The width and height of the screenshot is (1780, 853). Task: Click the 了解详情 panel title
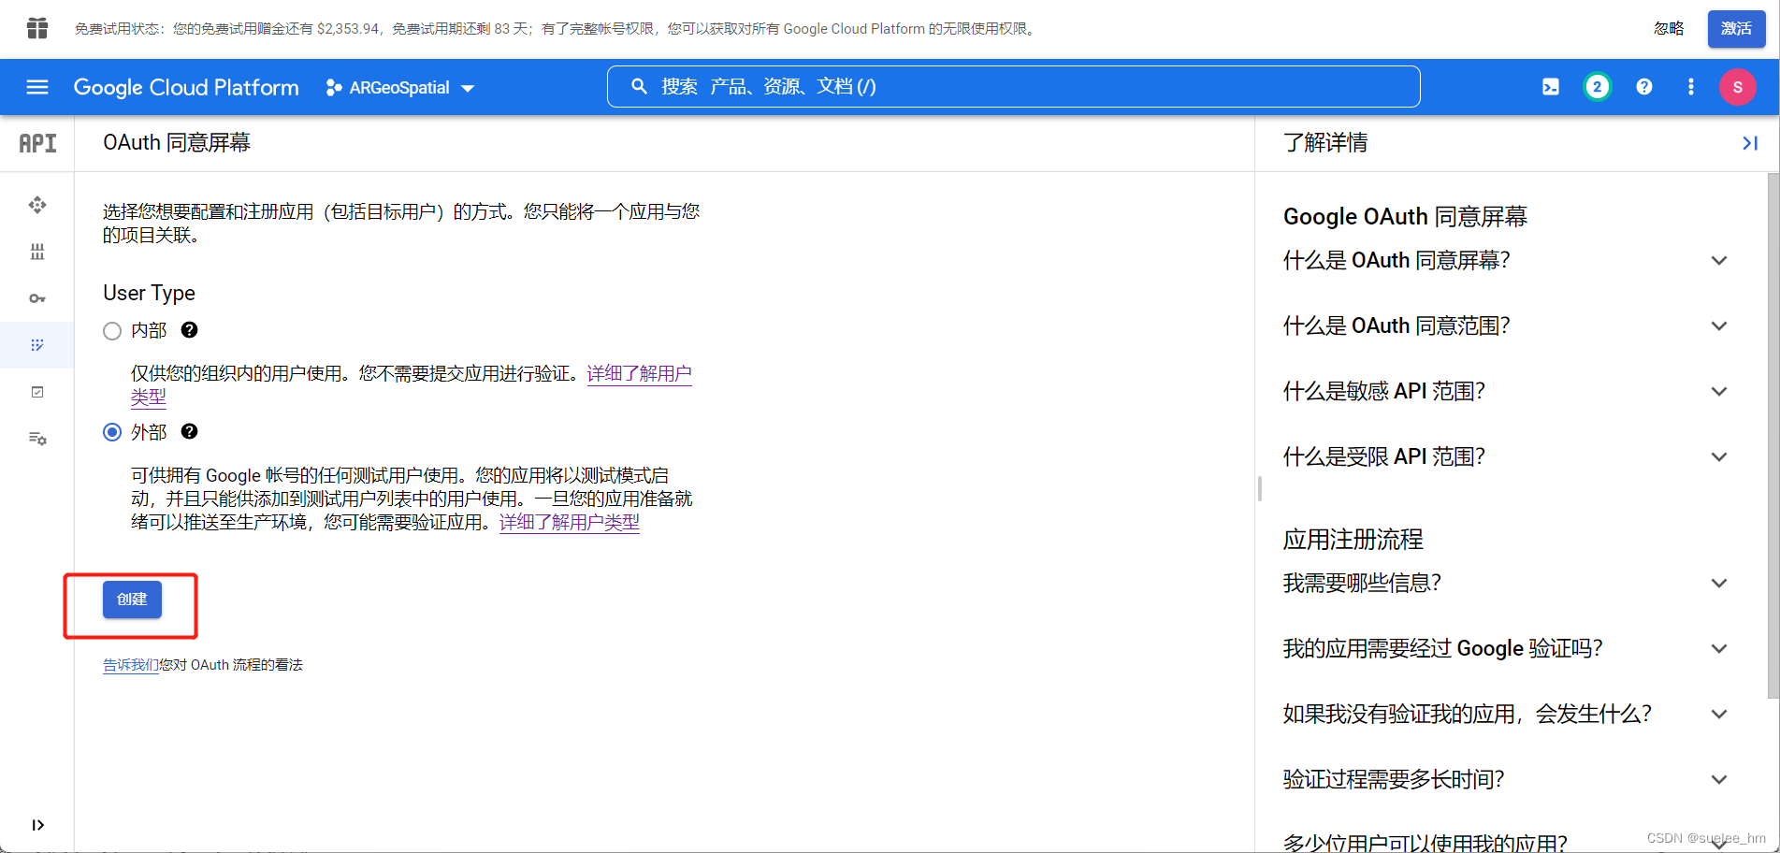point(1325,143)
